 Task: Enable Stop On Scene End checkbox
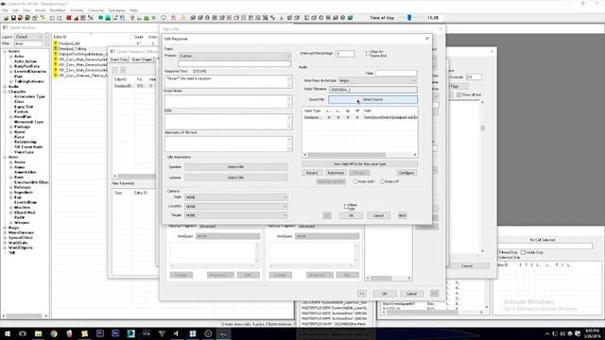point(368,53)
